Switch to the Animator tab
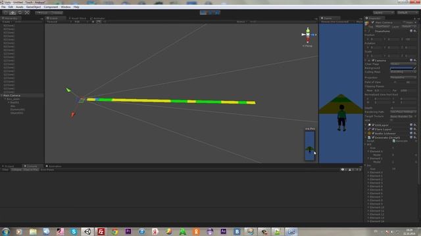421x236 pixels. tap(98, 18)
